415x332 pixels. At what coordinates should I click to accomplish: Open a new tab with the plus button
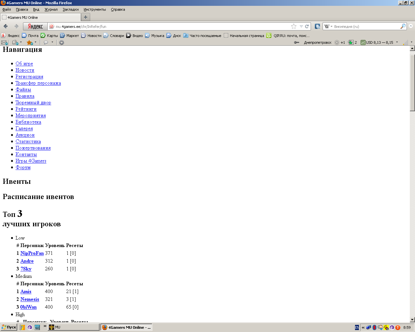click(86, 17)
